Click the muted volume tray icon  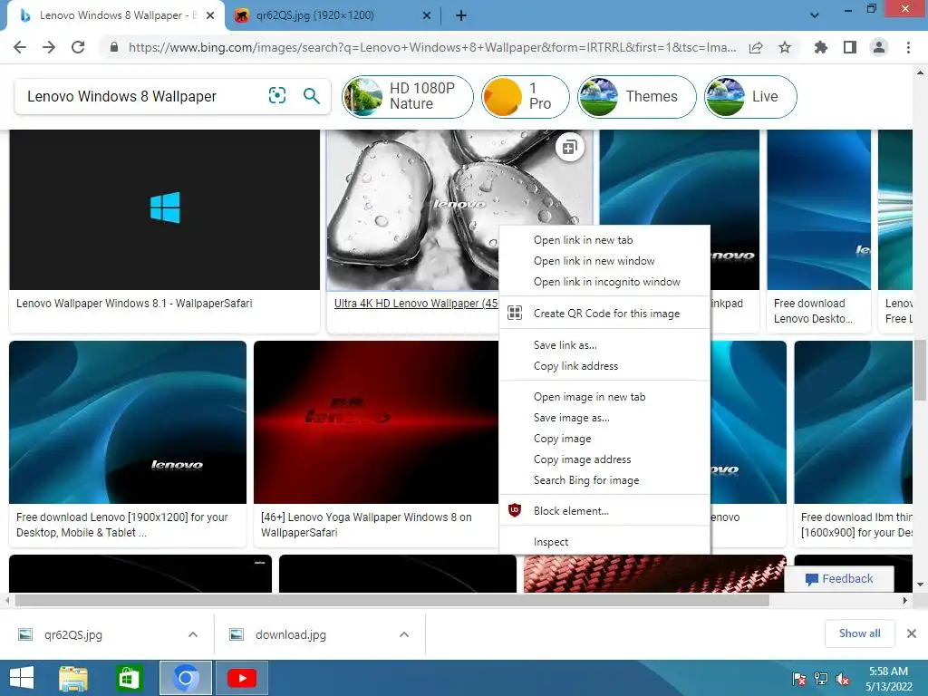tap(842, 679)
